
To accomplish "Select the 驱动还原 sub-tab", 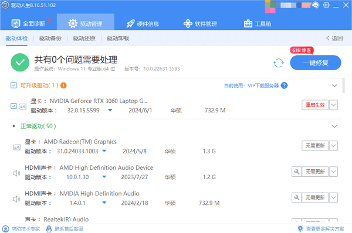I will pyautogui.click(x=84, y=38).
